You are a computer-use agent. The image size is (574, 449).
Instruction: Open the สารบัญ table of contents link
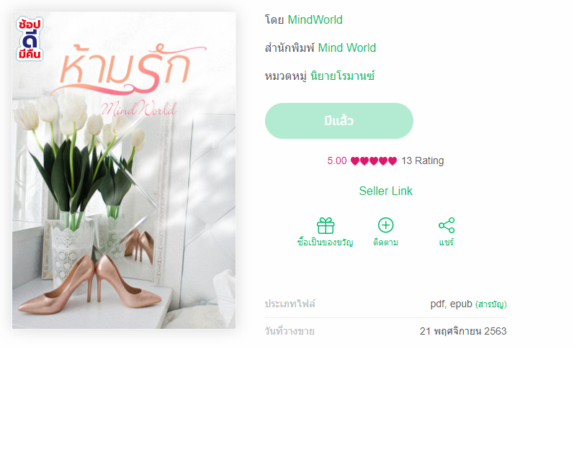point(491,304)
